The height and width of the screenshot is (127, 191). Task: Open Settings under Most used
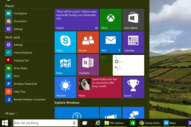click(27, 45)
